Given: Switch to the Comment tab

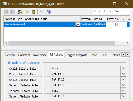Looking at the screenshot, I should coord(24,55).
